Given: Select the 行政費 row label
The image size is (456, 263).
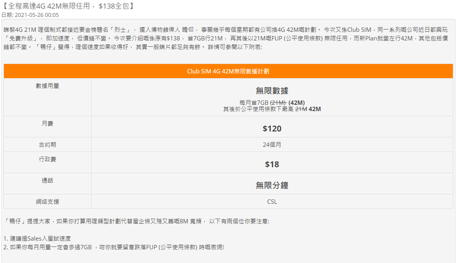Looking at the screenshot, I should tap(47, 159).
